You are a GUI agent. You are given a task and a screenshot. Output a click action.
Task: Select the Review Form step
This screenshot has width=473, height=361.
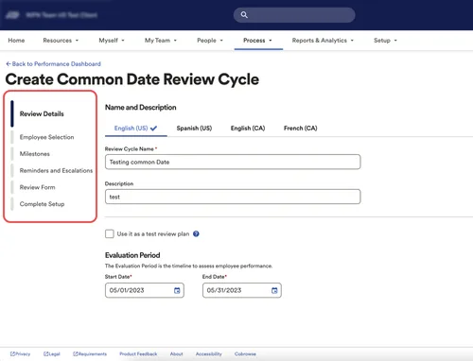point(37,187)
